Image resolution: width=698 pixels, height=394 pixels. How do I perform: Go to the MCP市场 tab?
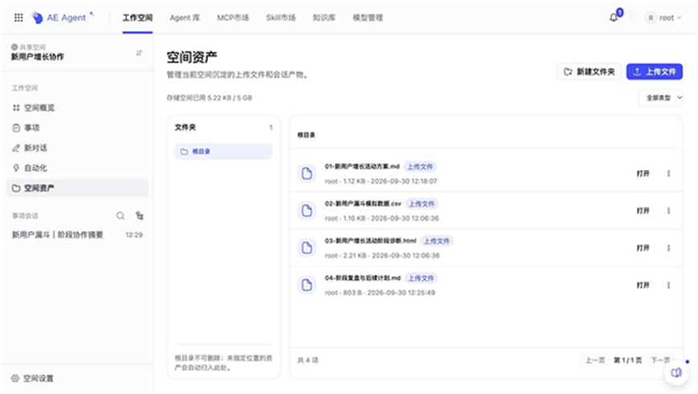233,18
